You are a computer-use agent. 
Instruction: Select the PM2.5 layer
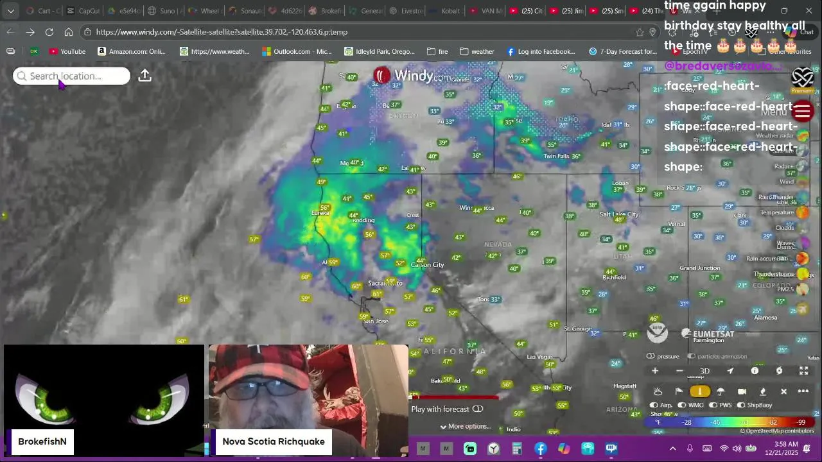803,289
